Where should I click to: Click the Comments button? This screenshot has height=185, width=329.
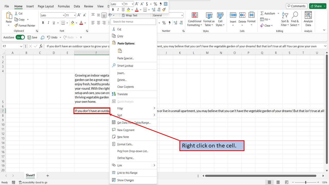[x=296, y=6]
